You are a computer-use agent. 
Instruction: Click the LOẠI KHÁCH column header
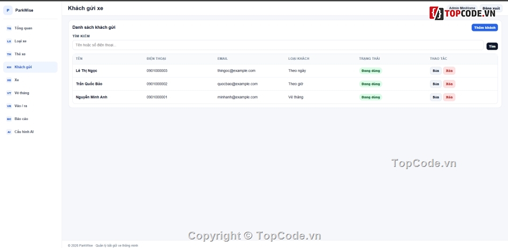[299, 59]
